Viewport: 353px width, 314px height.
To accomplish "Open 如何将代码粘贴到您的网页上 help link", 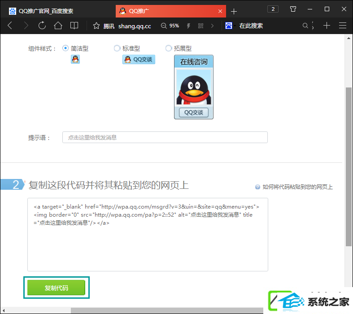I will 297,187.
